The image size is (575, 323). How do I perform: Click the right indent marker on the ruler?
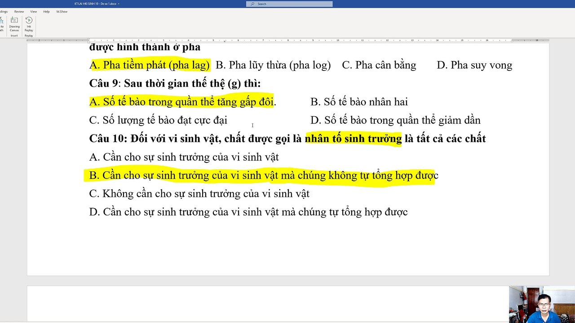[x=512, y=40]
